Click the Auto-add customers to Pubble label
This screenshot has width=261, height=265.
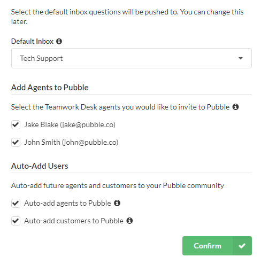pos(74,221)
